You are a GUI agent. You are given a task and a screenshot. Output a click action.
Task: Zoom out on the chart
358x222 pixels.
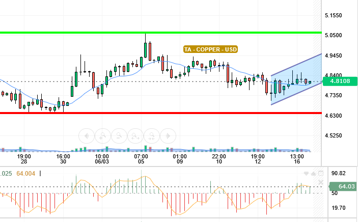tap(119, 136)
